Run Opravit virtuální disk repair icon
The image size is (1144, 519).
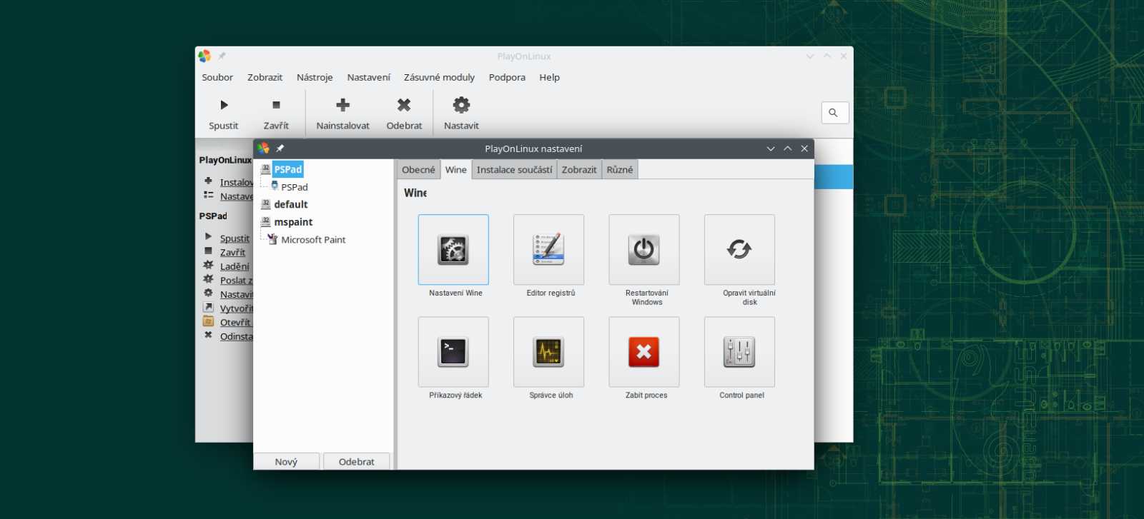click(739, 250)
